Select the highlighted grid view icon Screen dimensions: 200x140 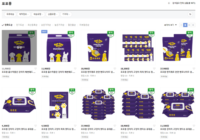[185, 25]
